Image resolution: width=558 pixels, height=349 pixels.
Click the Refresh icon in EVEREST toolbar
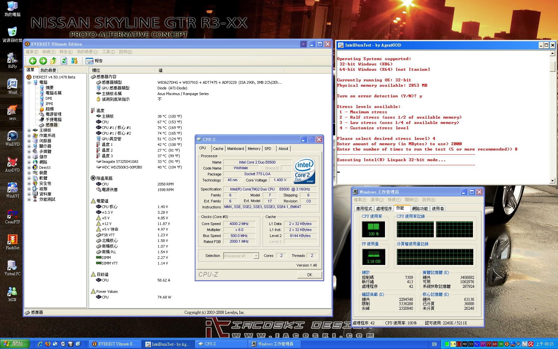(64, 61)
